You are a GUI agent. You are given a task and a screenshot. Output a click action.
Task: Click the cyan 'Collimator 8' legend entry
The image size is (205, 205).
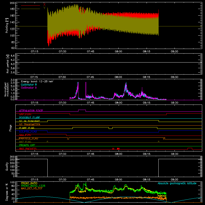[29, 85]
